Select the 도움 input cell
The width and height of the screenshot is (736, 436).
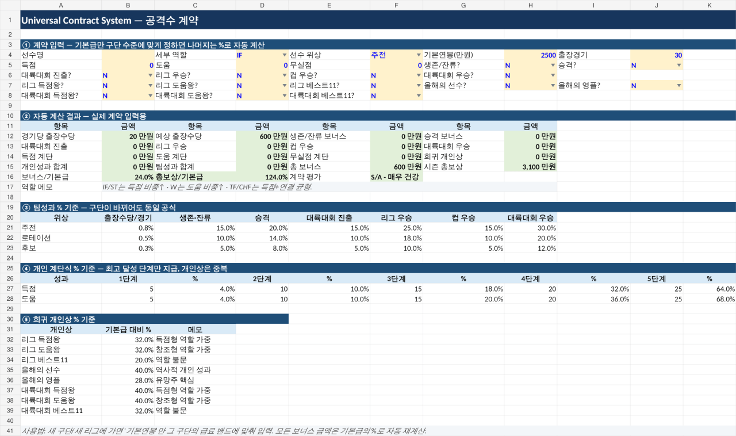click(262, 66)
